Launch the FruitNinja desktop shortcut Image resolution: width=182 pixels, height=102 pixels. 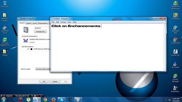[x=175, y=16]
